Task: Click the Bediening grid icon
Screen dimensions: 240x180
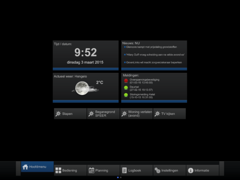Action: (59, 171)
